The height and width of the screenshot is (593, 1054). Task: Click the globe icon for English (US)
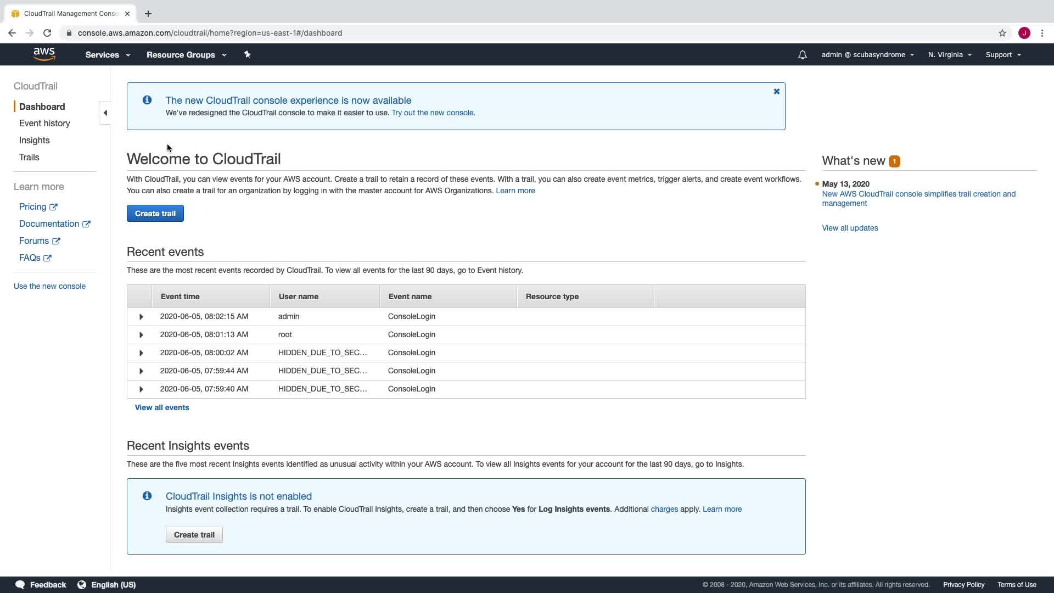pos(82,585)
